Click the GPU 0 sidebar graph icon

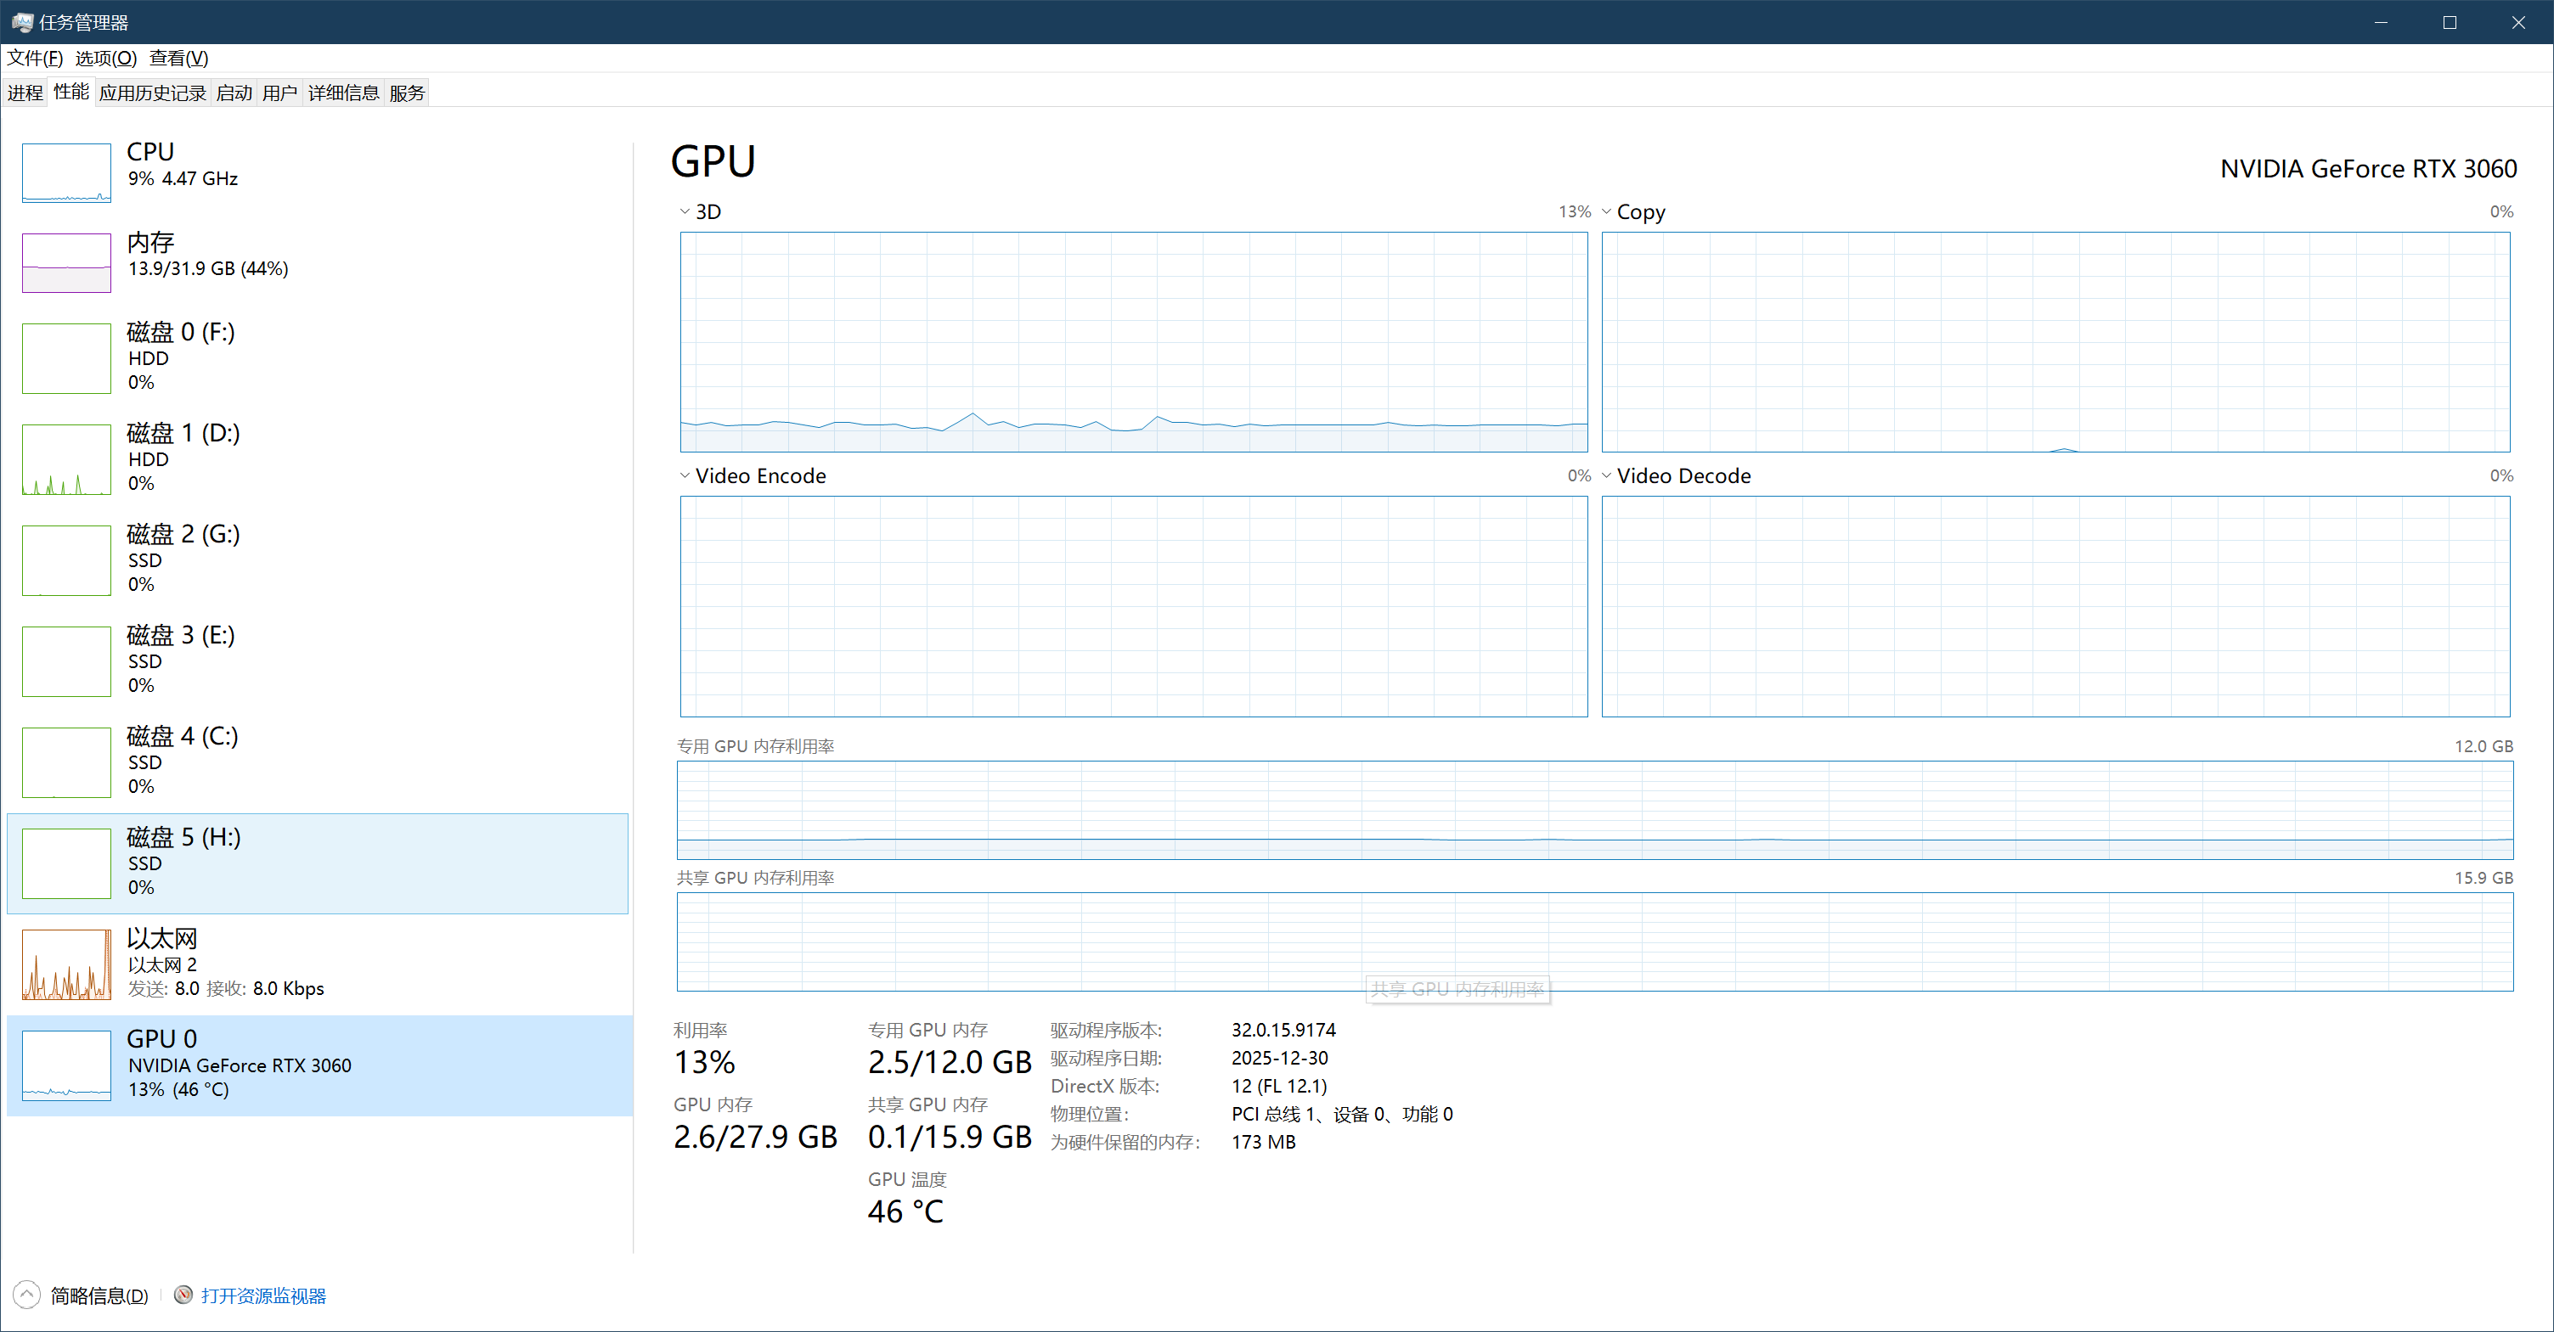click(x=65, y=1065)
